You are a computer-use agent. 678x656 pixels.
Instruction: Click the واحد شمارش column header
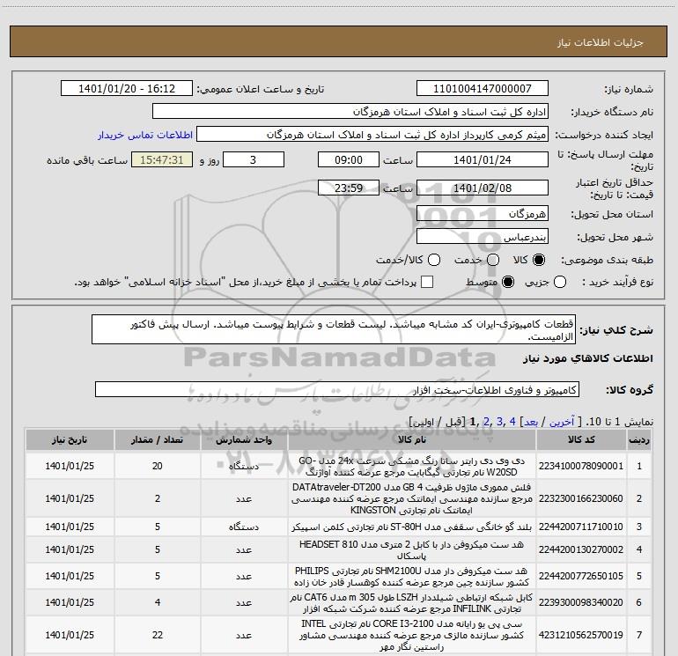244,439
